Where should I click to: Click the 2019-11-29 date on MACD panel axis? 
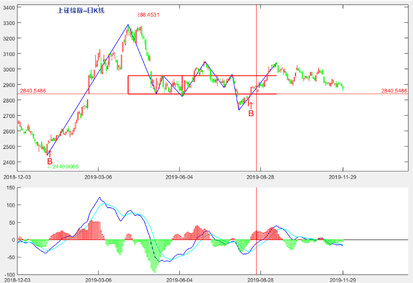(343, 279)
